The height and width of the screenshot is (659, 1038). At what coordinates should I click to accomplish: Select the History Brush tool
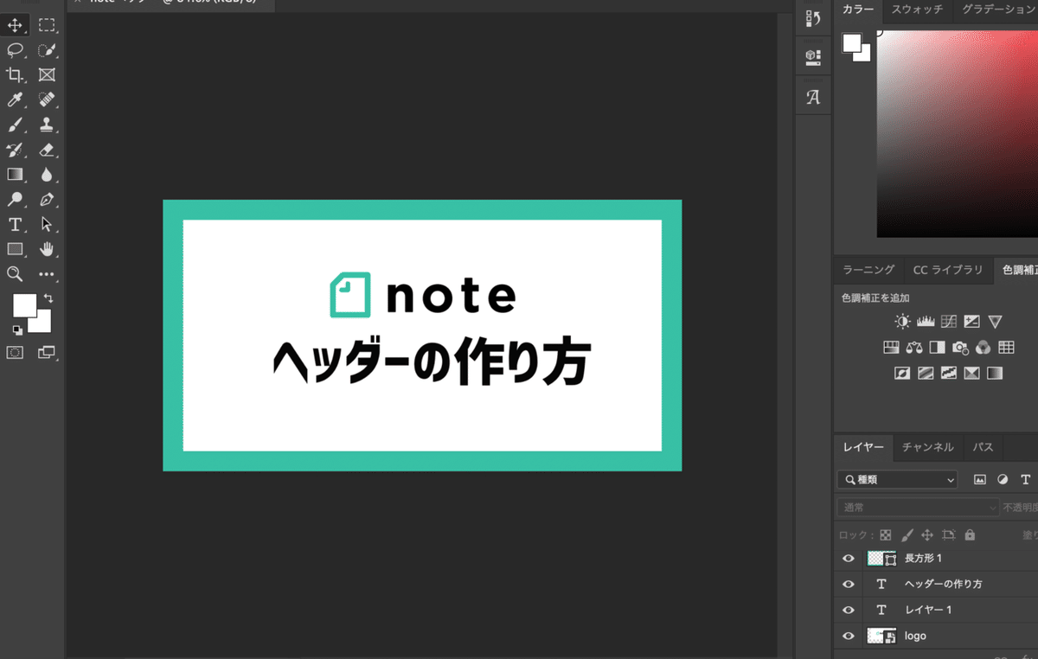[x=15, y=150]
